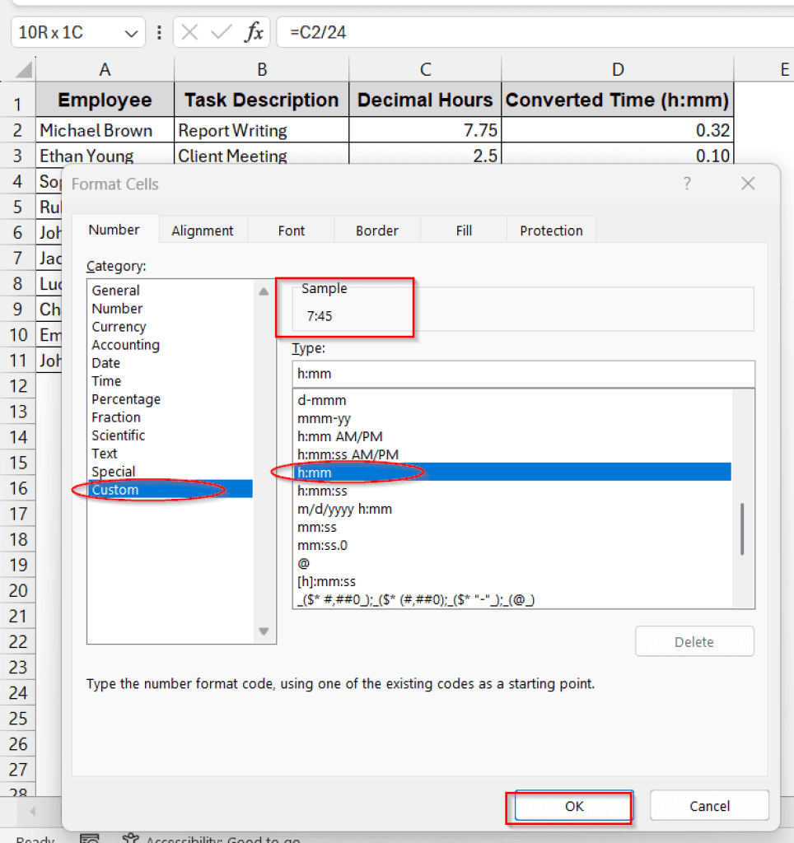Click the Cancel (X) icon in formula bar
Viewport: 794px width, 843px height.
(191, 32)
